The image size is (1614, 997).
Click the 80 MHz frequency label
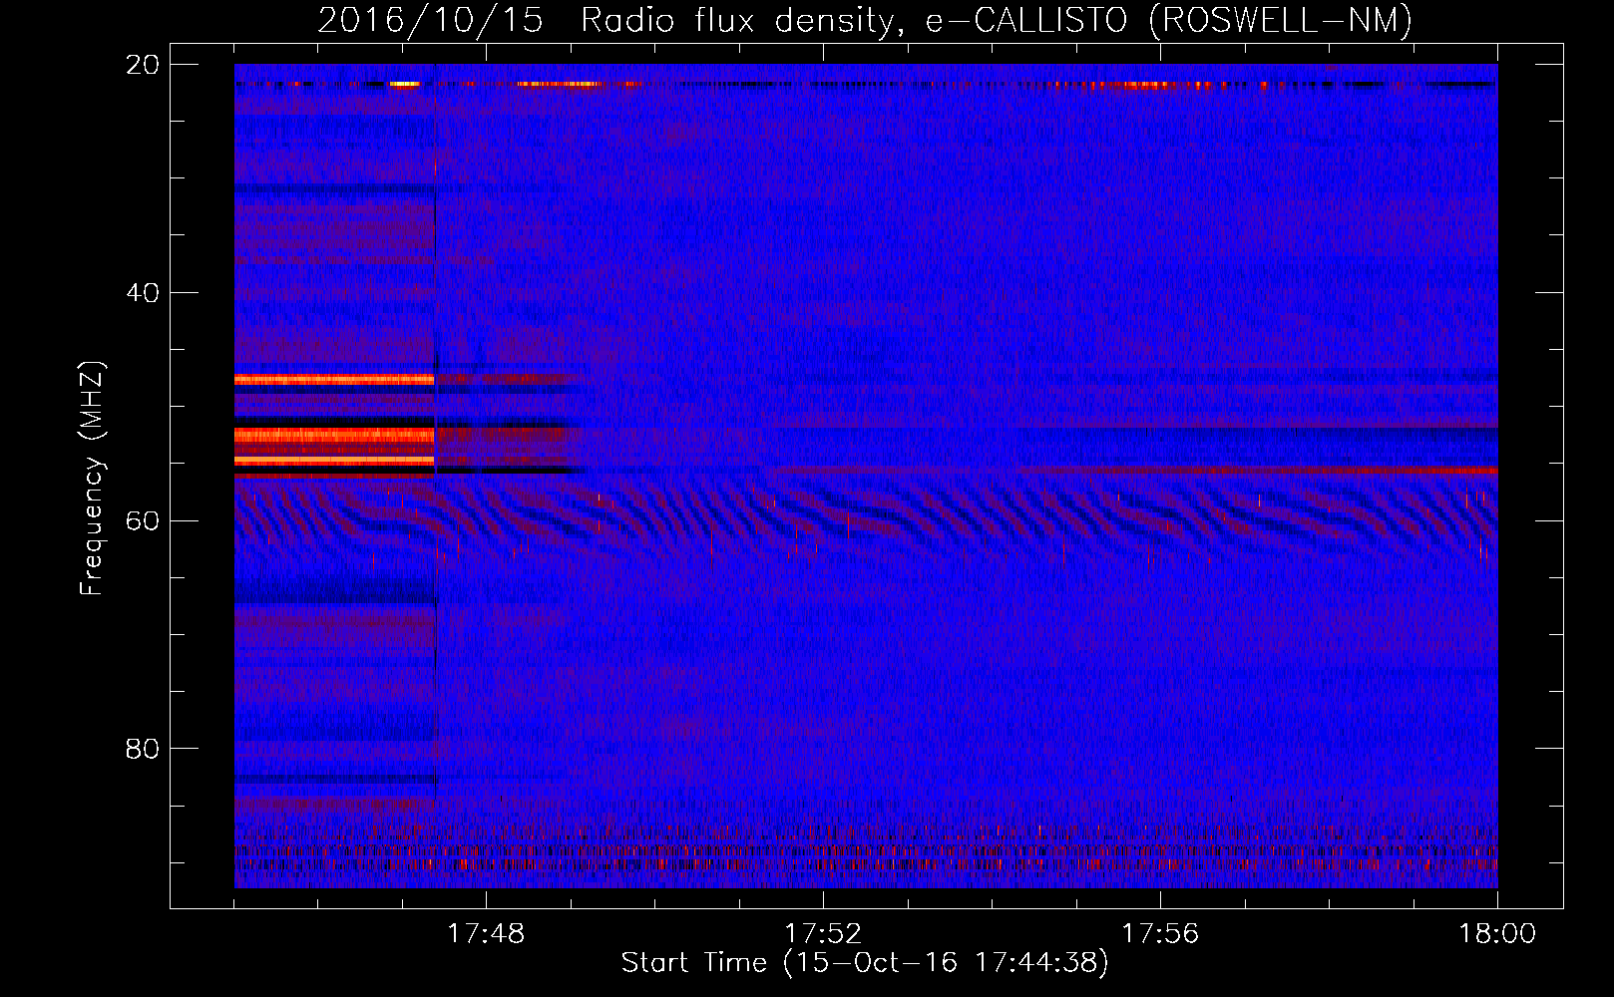pyautogui.click(x=143, y=749)
